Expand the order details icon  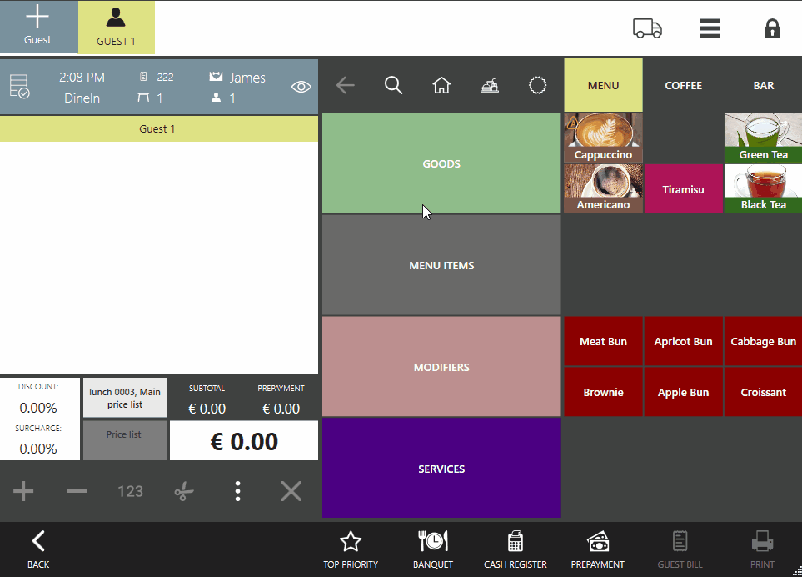pyautogui.click(x=18, y=87)
